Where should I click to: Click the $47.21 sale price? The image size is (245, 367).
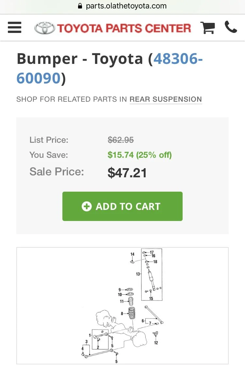point(127,173)
